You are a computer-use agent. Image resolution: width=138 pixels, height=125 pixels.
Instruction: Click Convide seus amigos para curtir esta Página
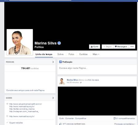click(25, 90)
